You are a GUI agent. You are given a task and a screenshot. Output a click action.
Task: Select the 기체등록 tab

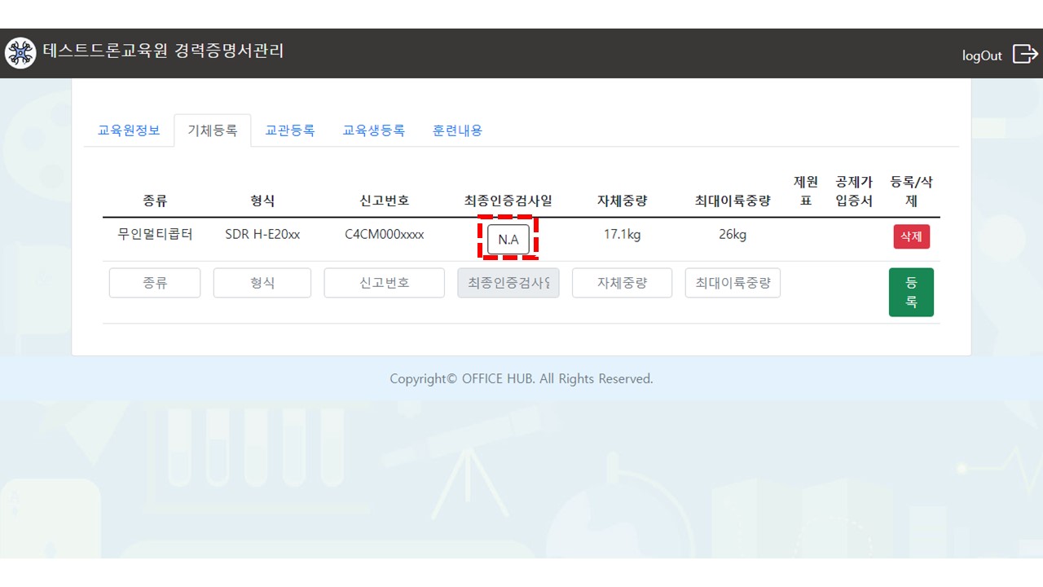213,130
